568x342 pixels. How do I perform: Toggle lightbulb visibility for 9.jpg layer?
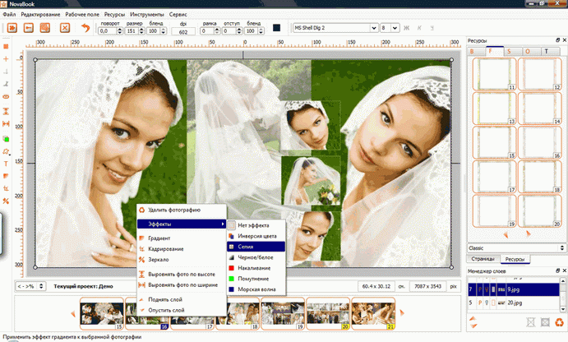coord(487,289)
